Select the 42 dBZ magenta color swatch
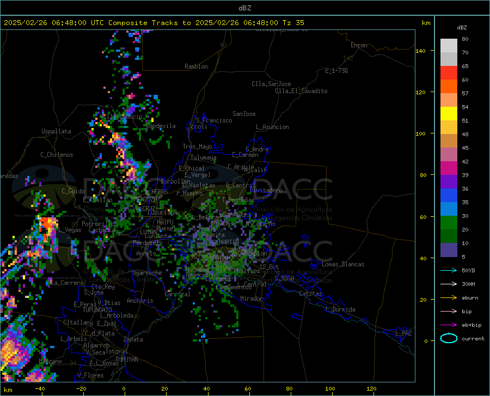The image size is (490, 396). click(449, 168)
